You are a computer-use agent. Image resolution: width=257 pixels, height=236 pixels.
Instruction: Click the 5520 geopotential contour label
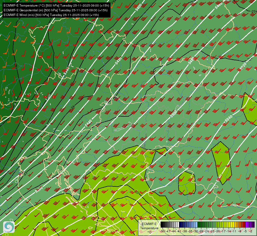[243, 67]
